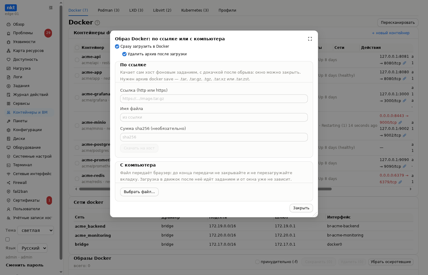Open Журнал действий via its sidebar icon
This screenshot has height=275, width=428.
[x=9, y=95]
